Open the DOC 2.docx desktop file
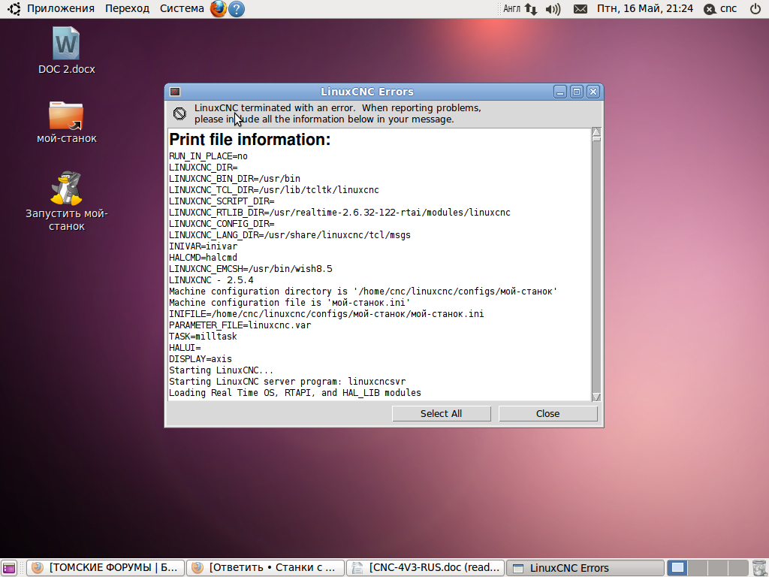 pyautogui.click(x=66, y=50)
